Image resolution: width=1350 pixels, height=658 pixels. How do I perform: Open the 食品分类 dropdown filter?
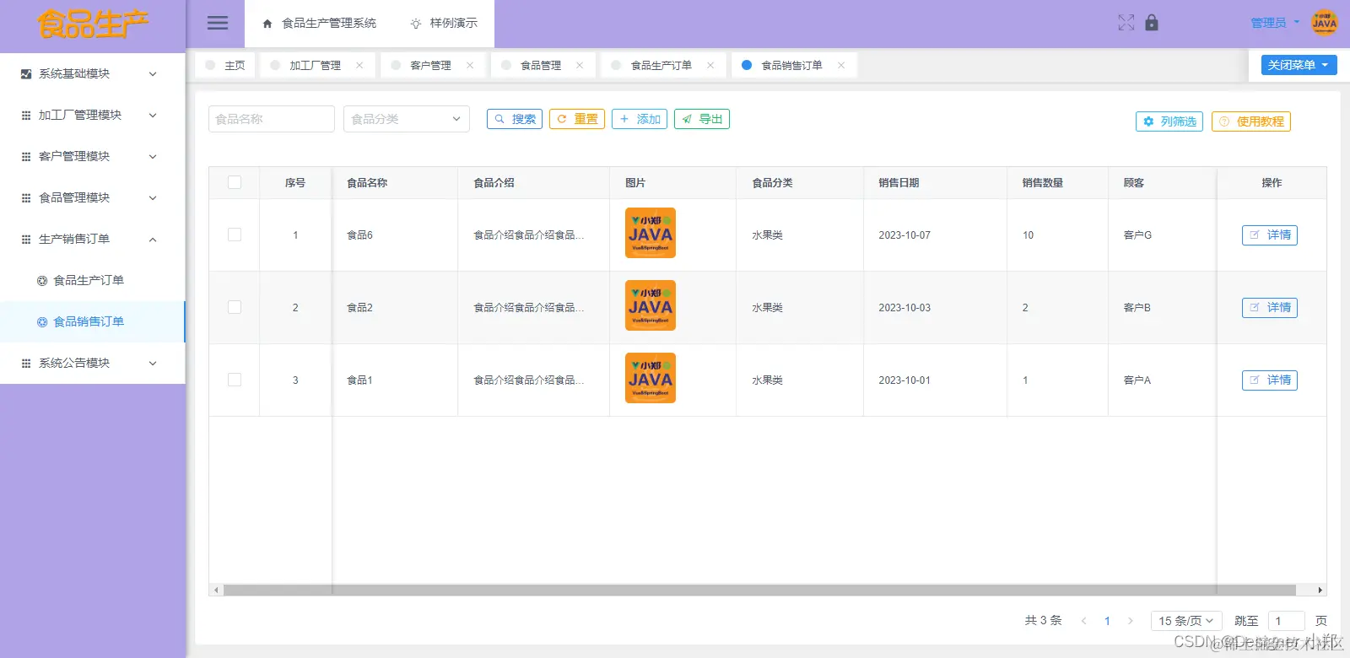click(x=407, y=119)
